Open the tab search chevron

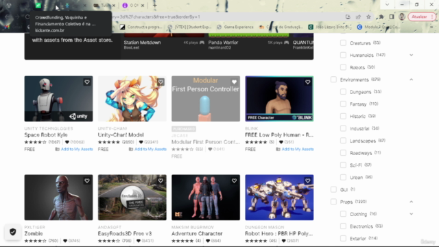pyautogui.click(x=387, y=5)
